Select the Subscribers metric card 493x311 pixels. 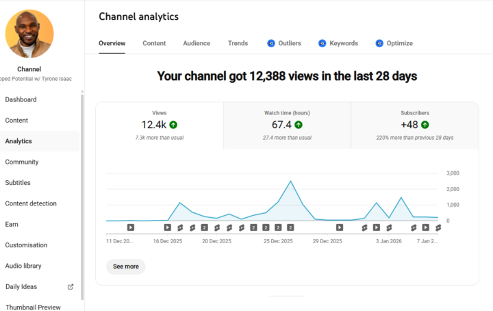[x=415, y=125]
